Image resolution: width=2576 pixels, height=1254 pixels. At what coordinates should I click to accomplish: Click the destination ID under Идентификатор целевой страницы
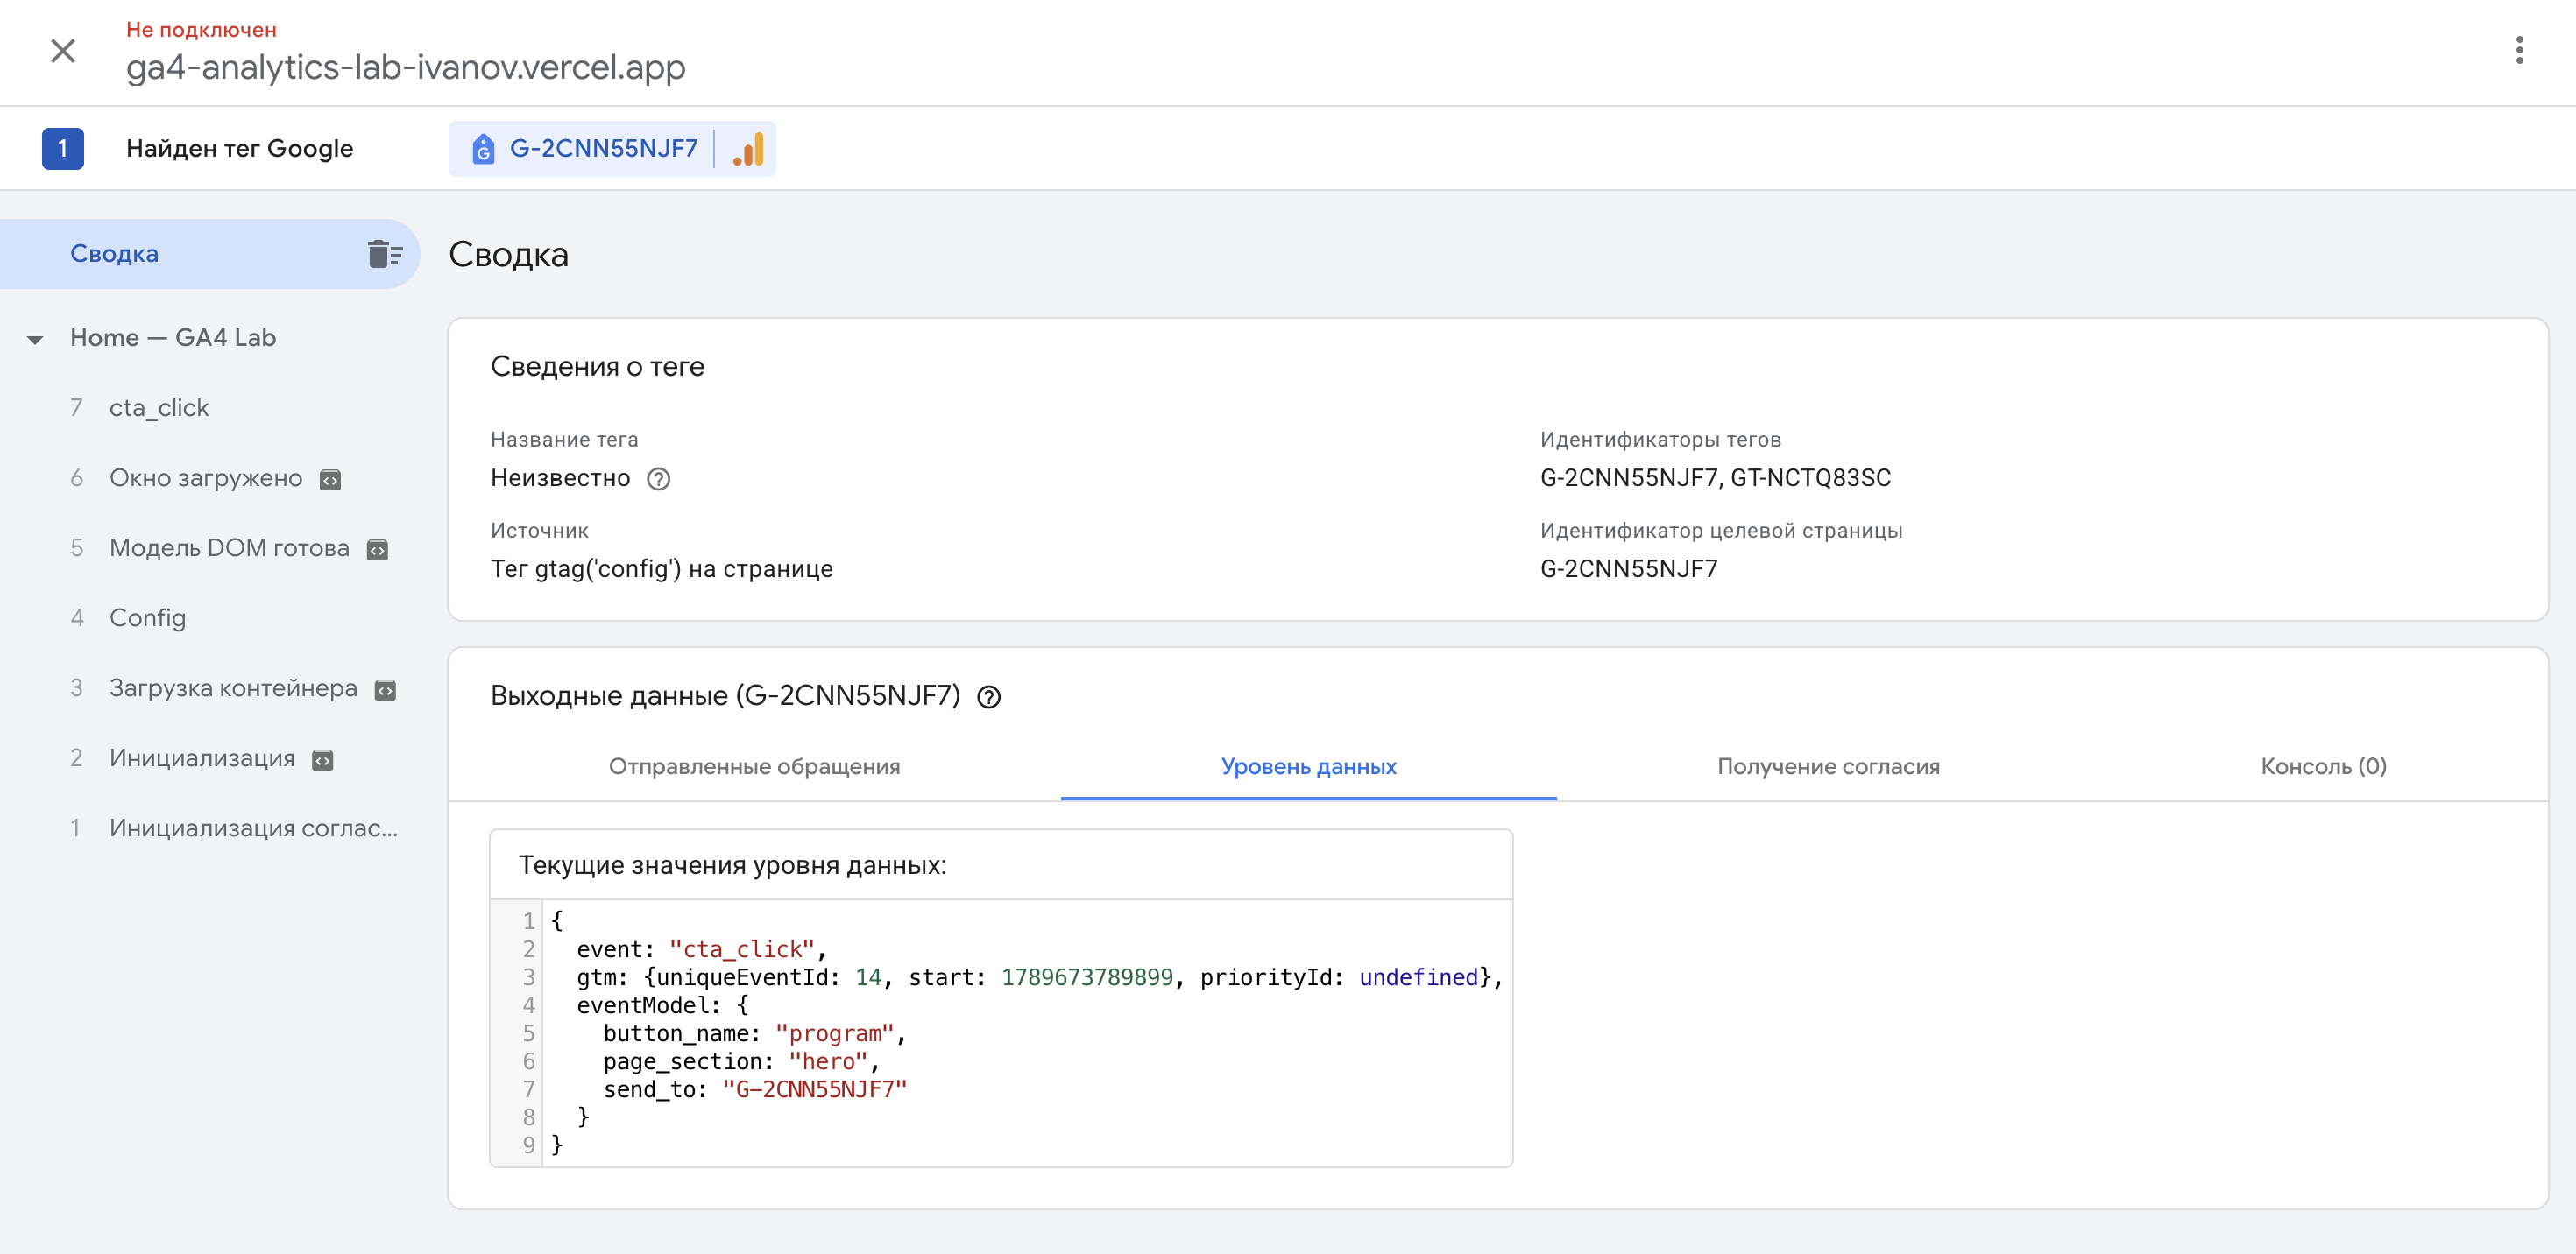click(x=1628, y=568)
